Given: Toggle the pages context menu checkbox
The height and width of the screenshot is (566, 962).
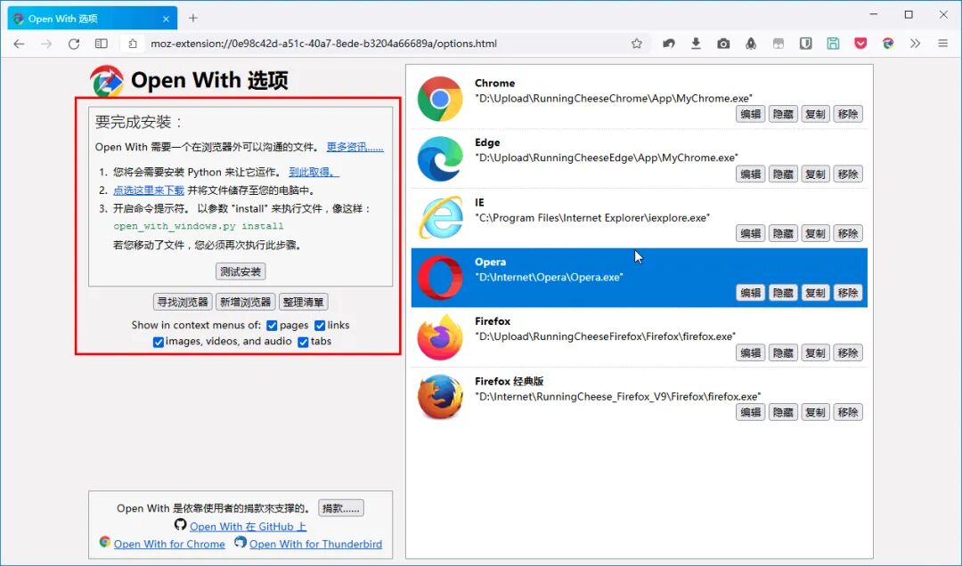Looking at the screenshot, I should (x=272, y=326).
